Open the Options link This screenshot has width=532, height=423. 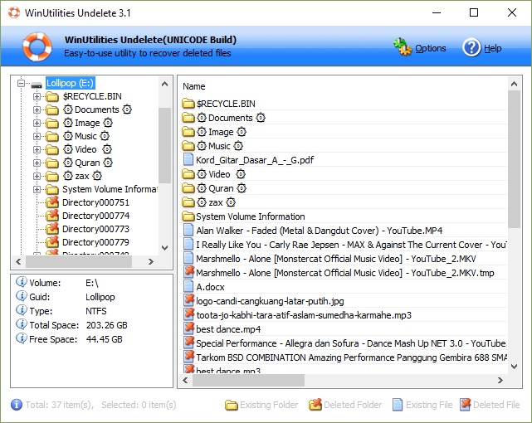click(x=431, y=48)
